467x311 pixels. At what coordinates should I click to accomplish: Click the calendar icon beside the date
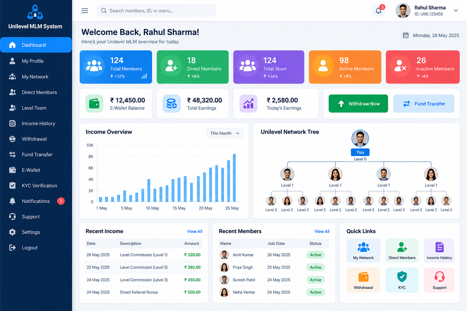(406, 35)
